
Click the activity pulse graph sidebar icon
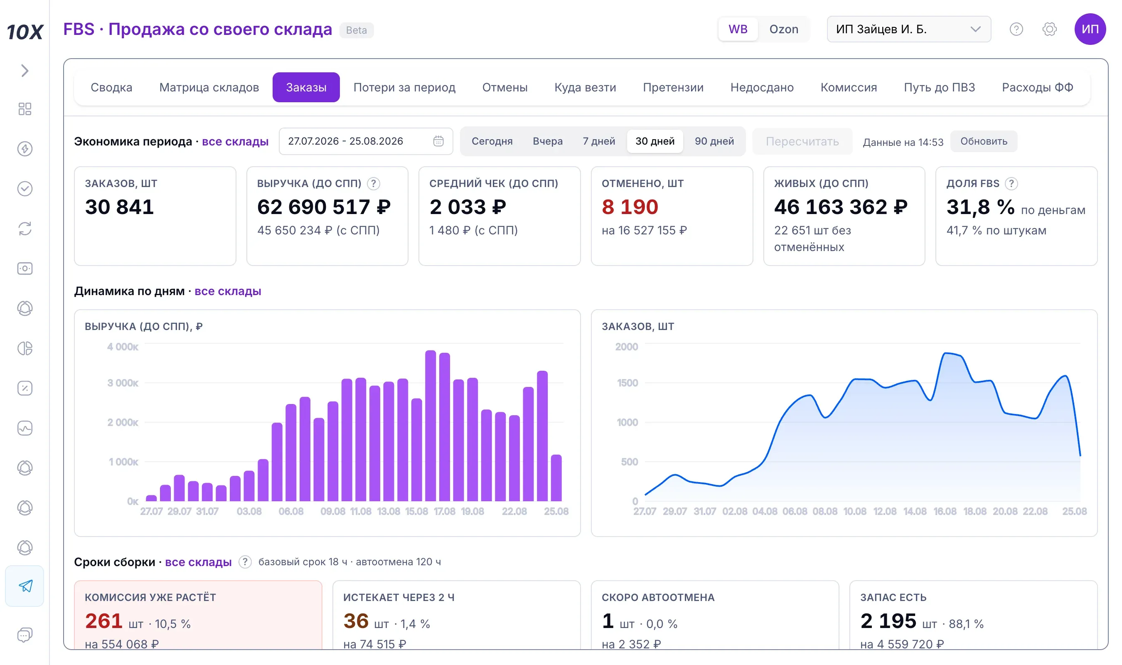pyautogui.click(x=25, y=428)
